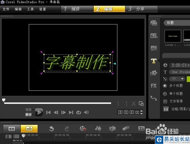This screenshot has width=190, height=144.
Task: Enable the 文字背景 checkbox
Action: coord(165,101)
